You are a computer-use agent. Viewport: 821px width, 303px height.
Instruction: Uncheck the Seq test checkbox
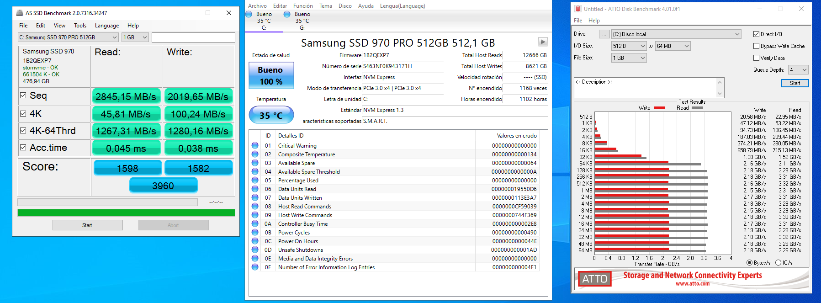23,96
